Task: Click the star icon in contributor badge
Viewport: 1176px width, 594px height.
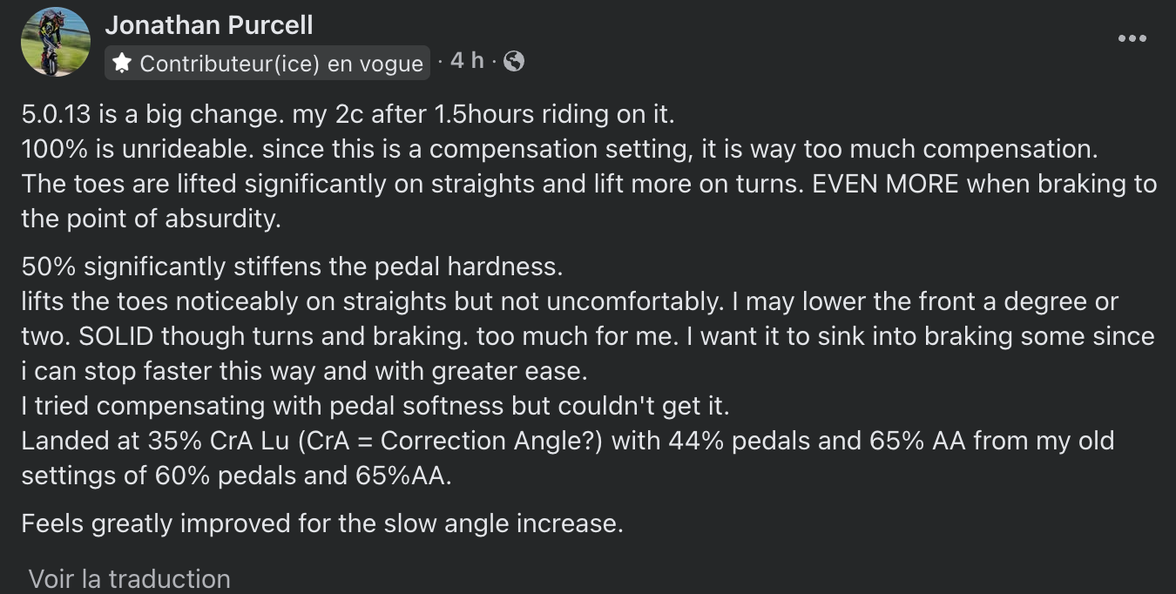Action: 122,64
